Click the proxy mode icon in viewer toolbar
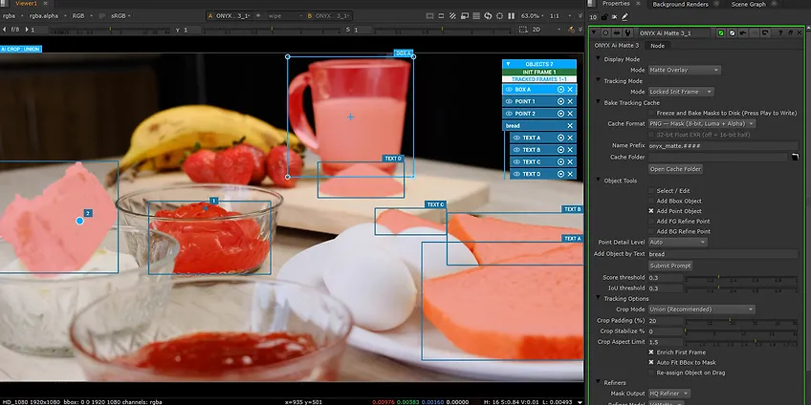The image size is (811, 405). [441, 16]
